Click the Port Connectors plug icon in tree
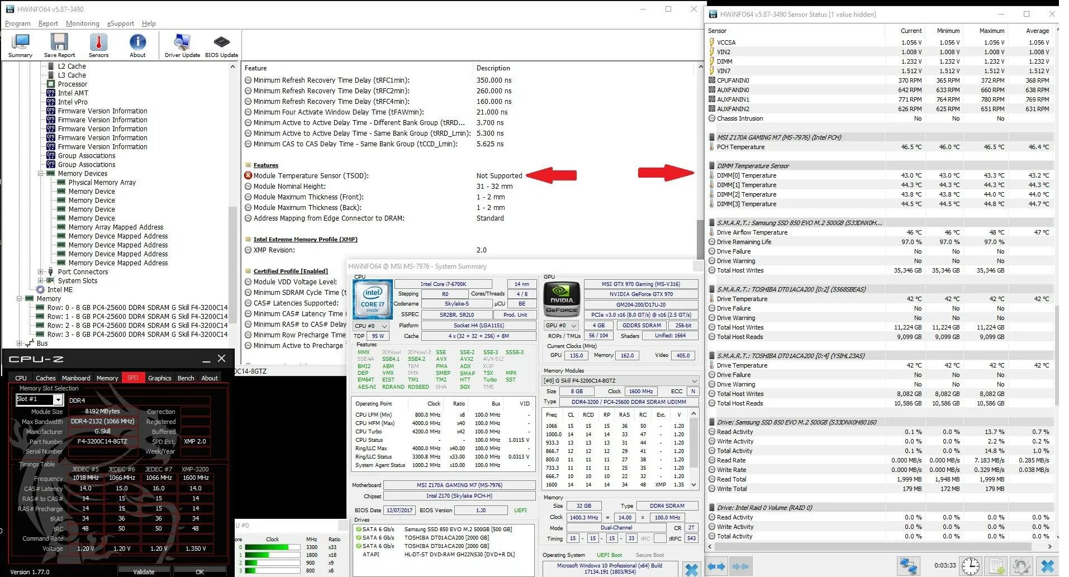Screen dimensions: 1069x577 pyautogui.click(x=51, y=271)
